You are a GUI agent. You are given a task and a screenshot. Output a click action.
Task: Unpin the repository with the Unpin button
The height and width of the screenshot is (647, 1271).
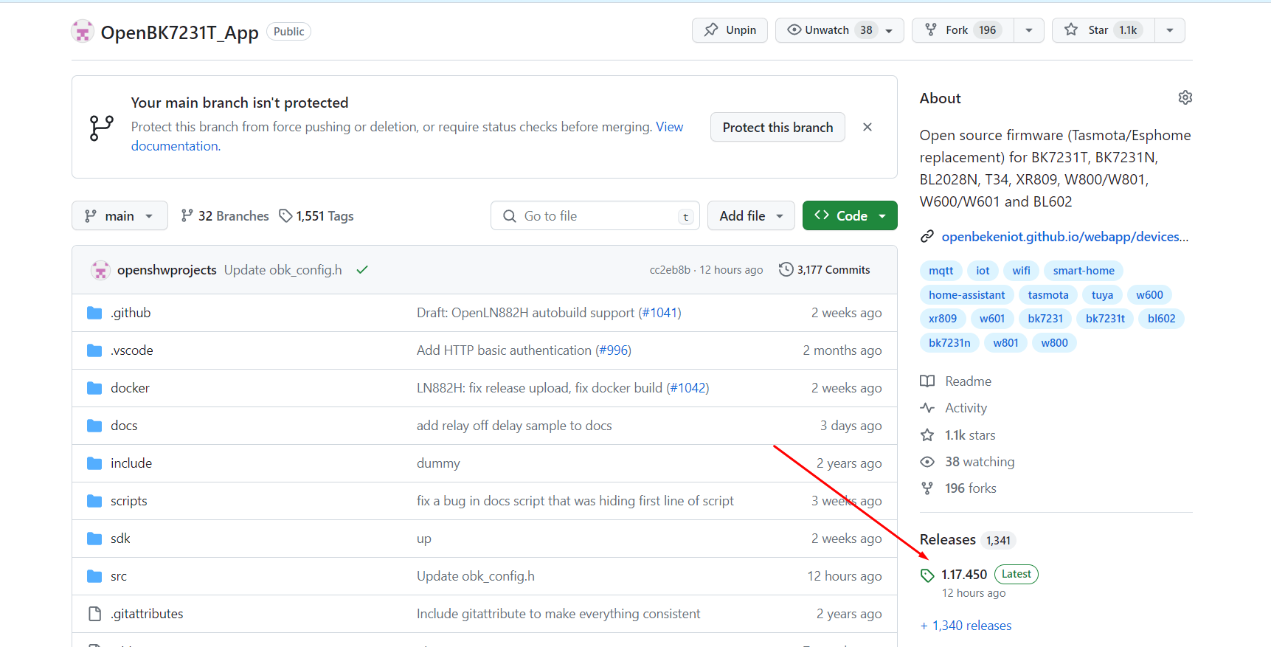coord(730,30)
